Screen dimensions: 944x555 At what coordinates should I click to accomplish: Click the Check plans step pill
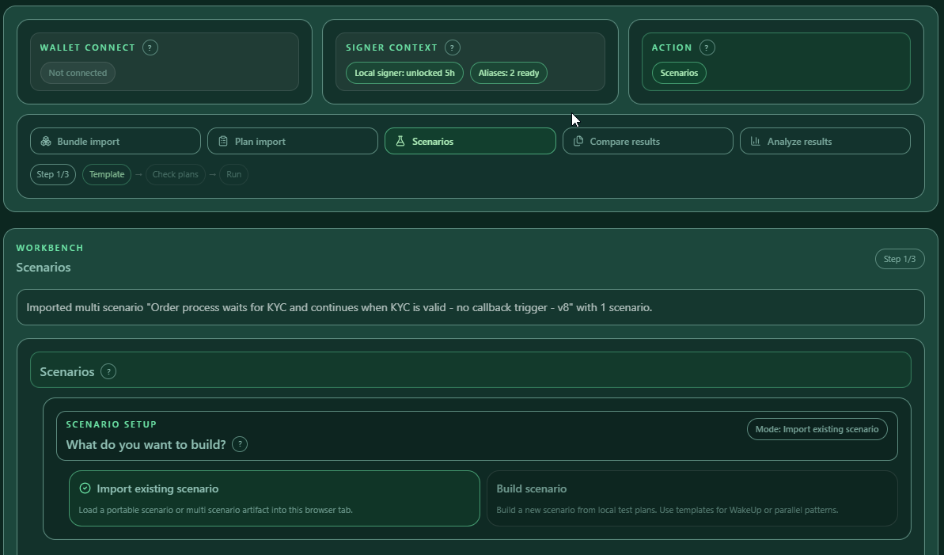pyautogui.click(x=175, y=175)
